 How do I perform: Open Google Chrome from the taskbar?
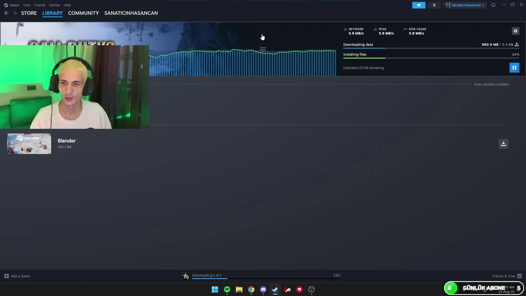pyautogui.click(x=251, y=289)
